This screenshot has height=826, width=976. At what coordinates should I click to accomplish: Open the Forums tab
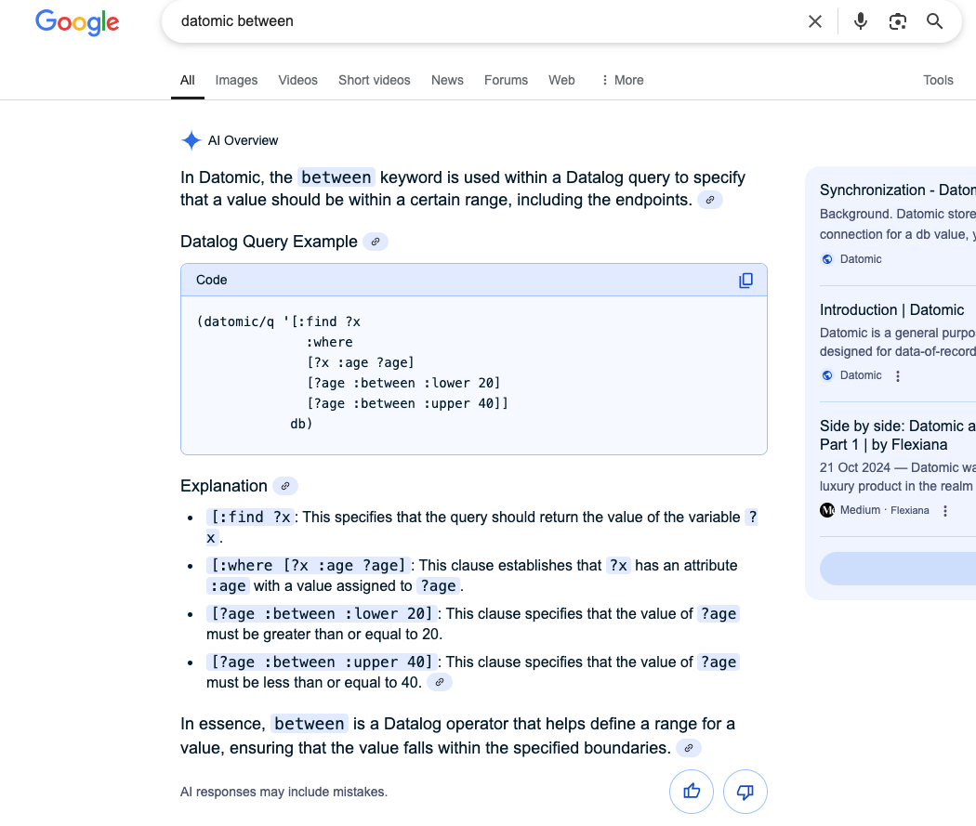(x=506, y=80)
